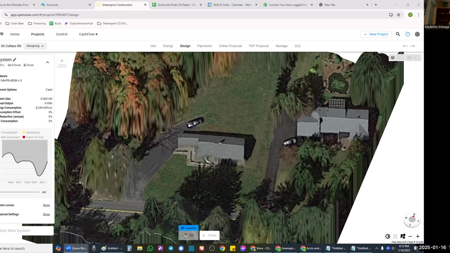Open the Online Proposal tab
Viewport: 450px width, 253px height.
tap(230, 46)
